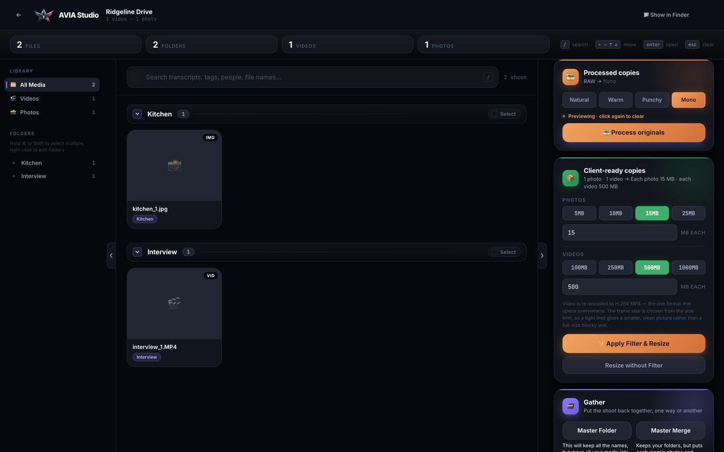The image size is (724, 452).
Task: Set photo size to 10MB
Action: click(615, 213)
